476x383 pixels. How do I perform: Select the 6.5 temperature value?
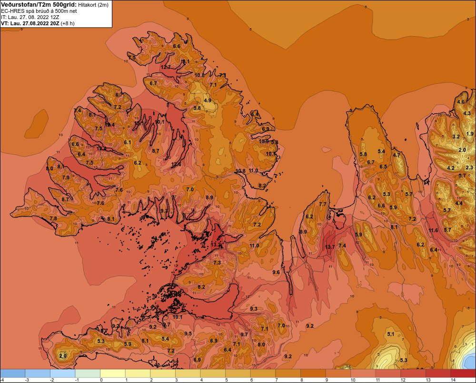click(x=383, y=167)
